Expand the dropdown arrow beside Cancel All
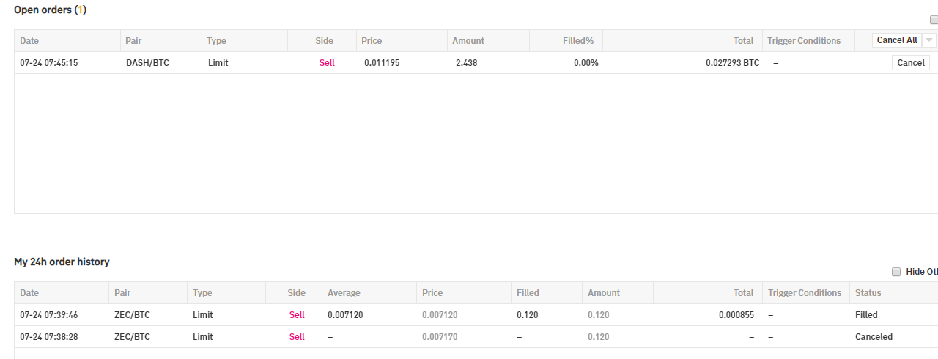This screenshot has height=359, width=938. (x=929, y=40)
